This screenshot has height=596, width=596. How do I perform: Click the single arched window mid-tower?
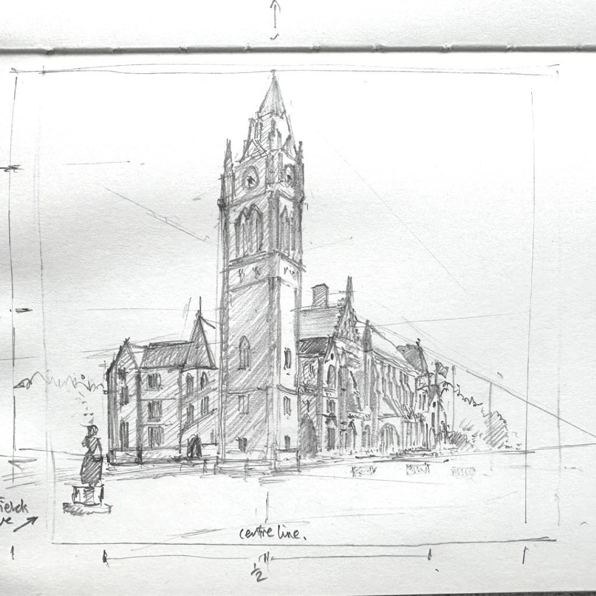[x=244, y=353]
